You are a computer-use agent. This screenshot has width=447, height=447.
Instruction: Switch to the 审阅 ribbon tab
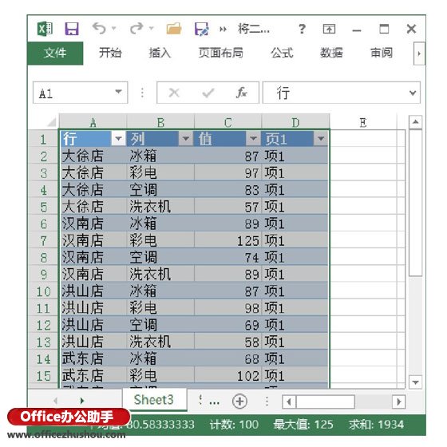coord(382,53)
